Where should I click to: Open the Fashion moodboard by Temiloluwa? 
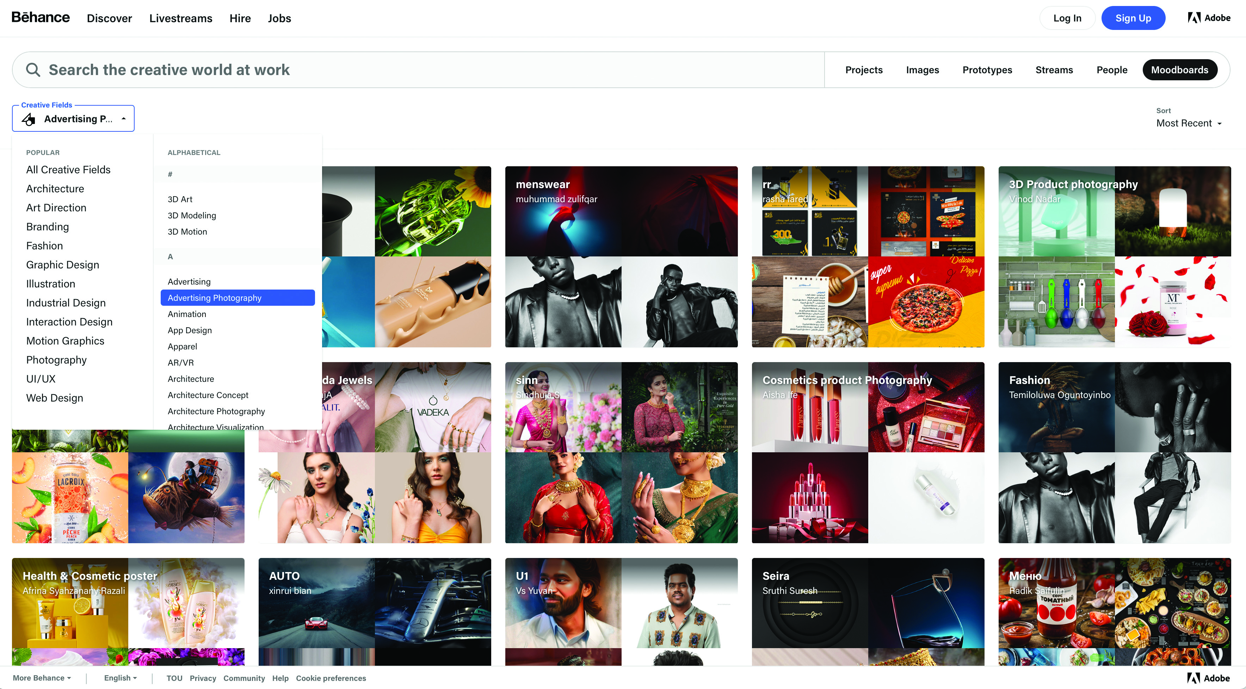click(1115, 453)
